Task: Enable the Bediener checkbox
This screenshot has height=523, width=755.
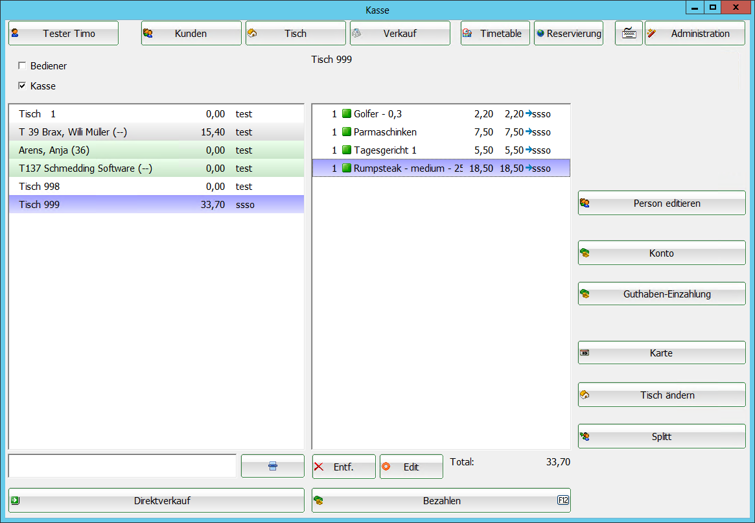Action: (22, 66)
